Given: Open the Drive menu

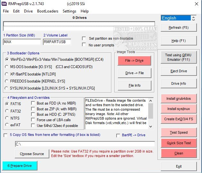Looking at the screenshot, I should tap(28, 11).
